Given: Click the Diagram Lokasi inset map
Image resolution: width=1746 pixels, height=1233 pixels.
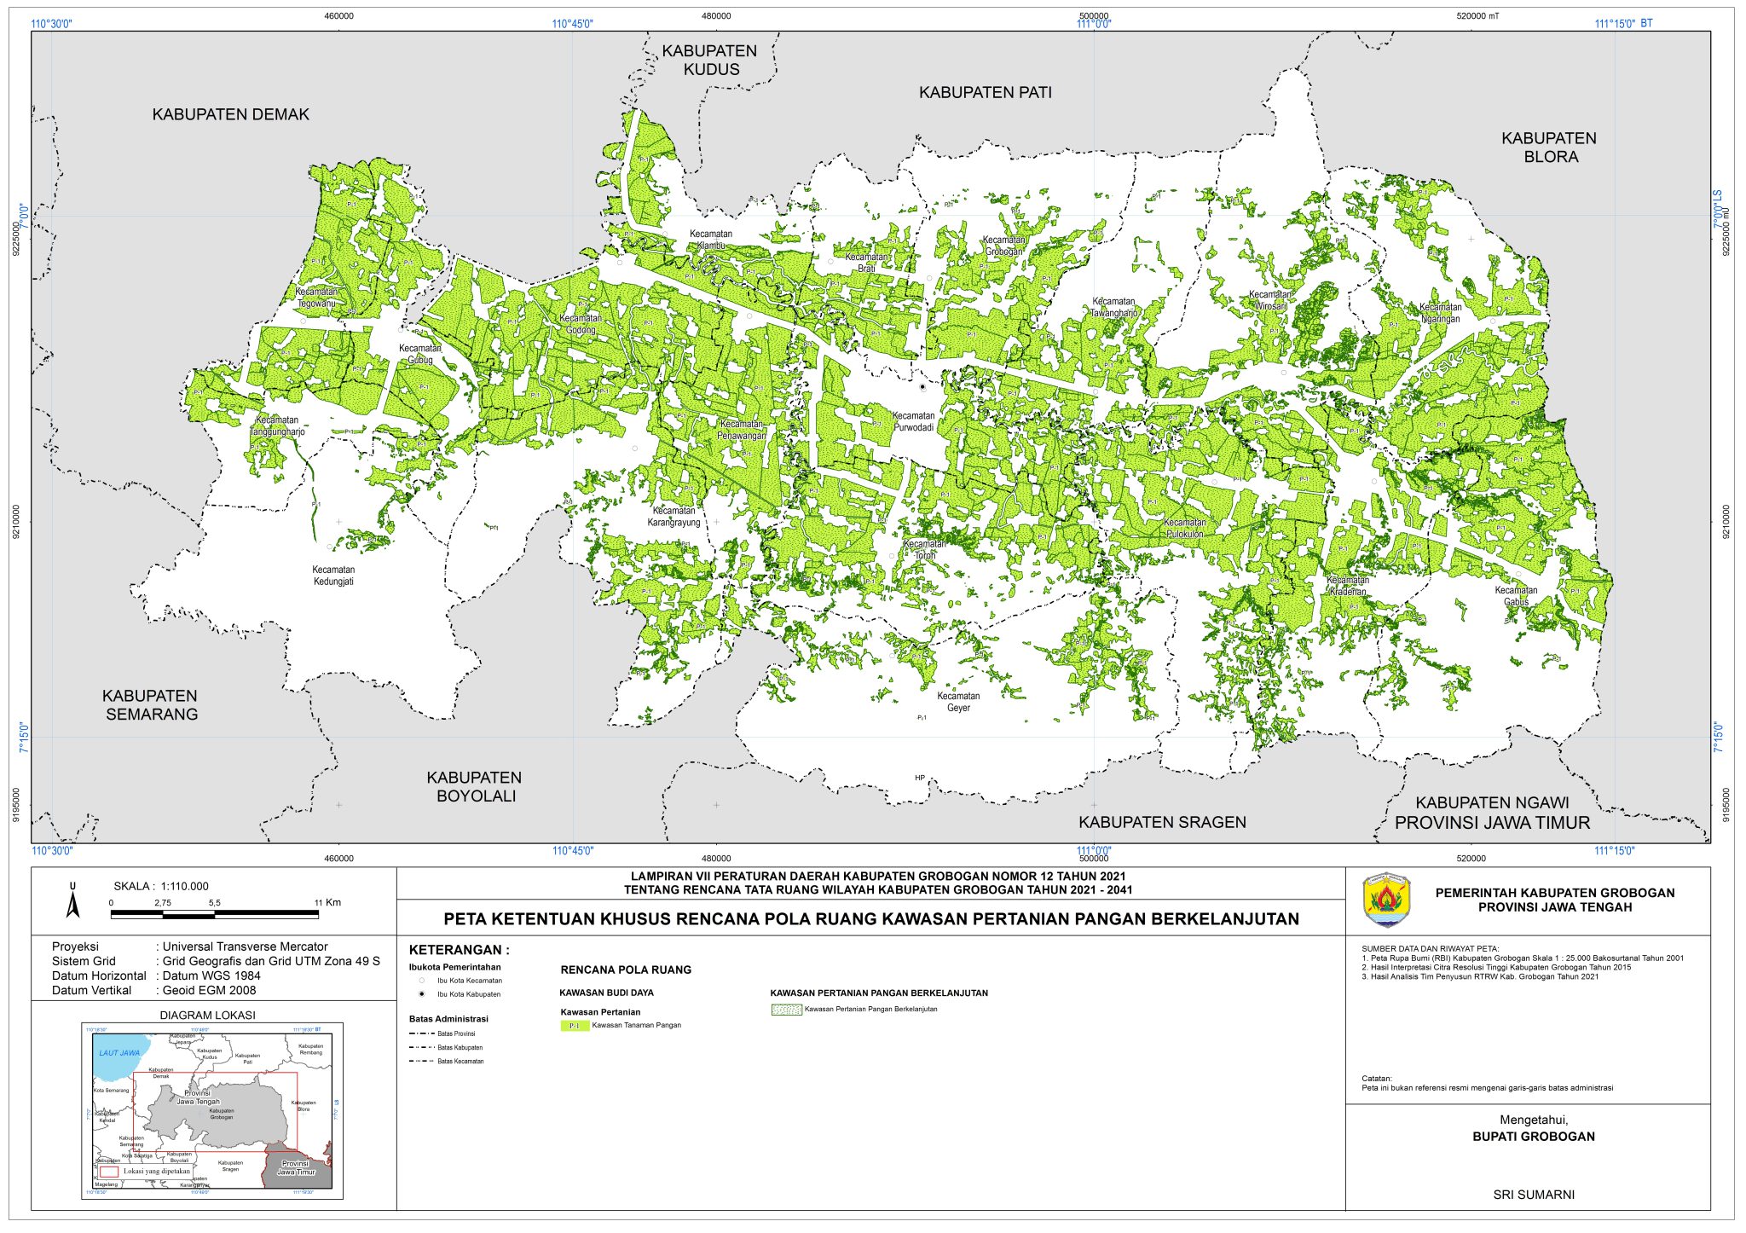Looking at the screenshot, I should (212, 1111).
